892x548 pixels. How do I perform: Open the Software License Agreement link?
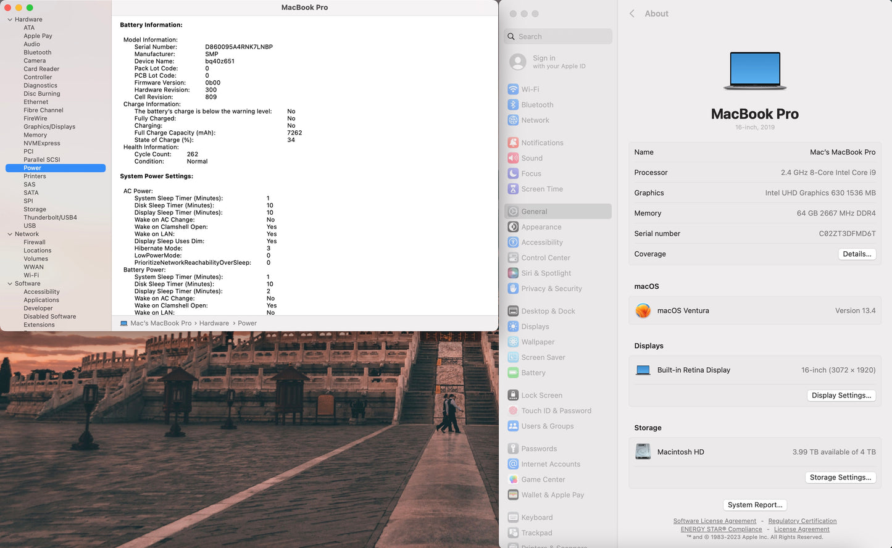(x=715, y=521)
